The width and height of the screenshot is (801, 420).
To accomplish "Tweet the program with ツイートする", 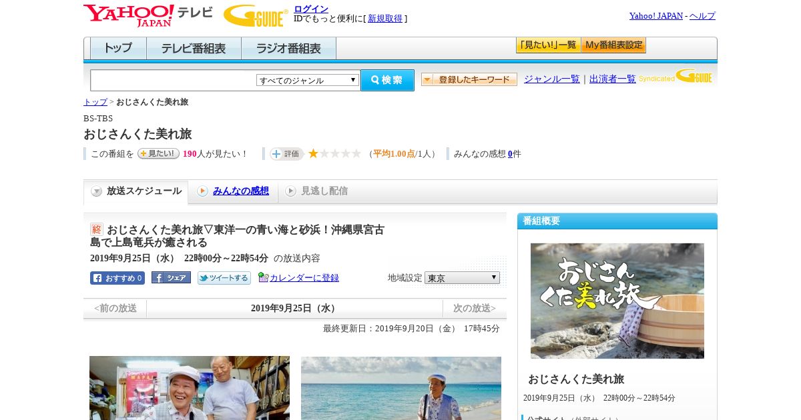I will pyautogui.click(x=224, y=278).
